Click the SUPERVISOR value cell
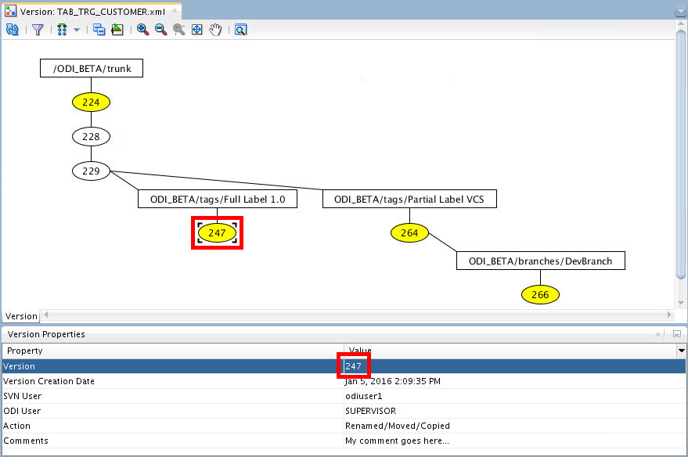The height and width of the screenshot is (457, 688). click(x=515, y=411)
